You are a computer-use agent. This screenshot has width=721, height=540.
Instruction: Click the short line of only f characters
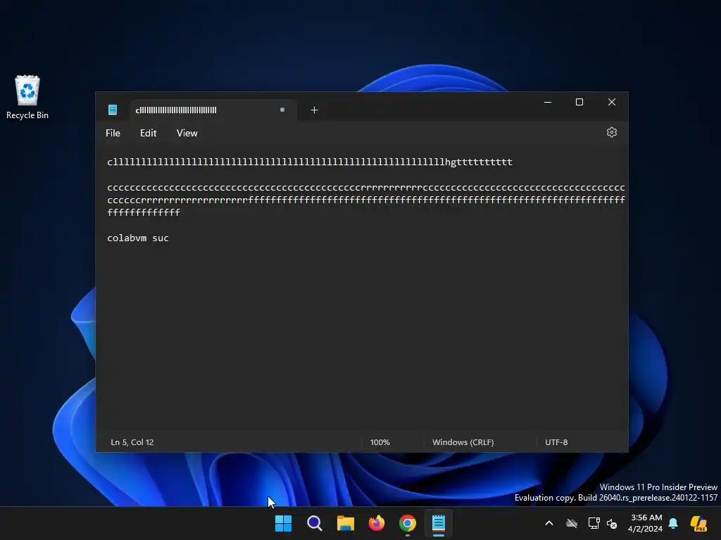coord(144,212)
